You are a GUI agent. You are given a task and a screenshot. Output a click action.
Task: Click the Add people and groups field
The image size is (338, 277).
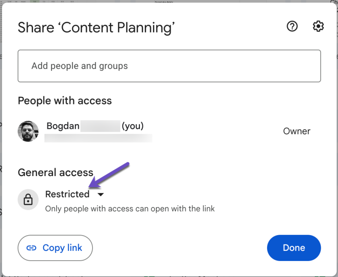tap(169, 66)
